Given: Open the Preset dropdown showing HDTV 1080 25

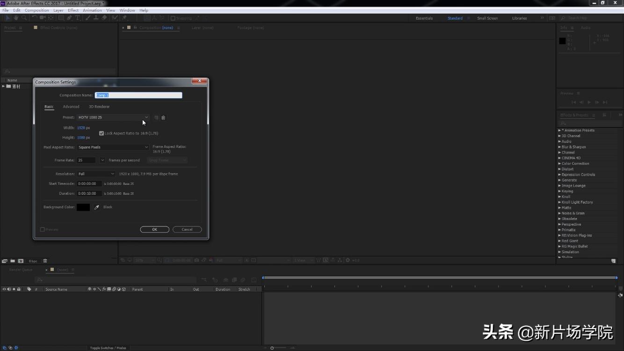Looking at the screenshot, I should pyautogui.click(x=113, y=117).
